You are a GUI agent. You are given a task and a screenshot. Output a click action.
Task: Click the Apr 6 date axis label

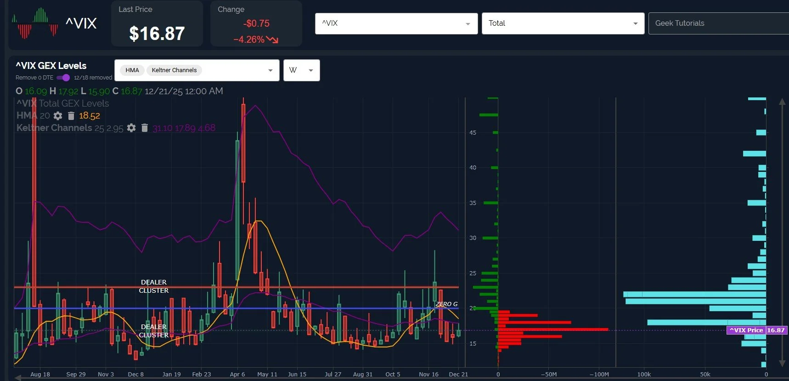point(237,374)
